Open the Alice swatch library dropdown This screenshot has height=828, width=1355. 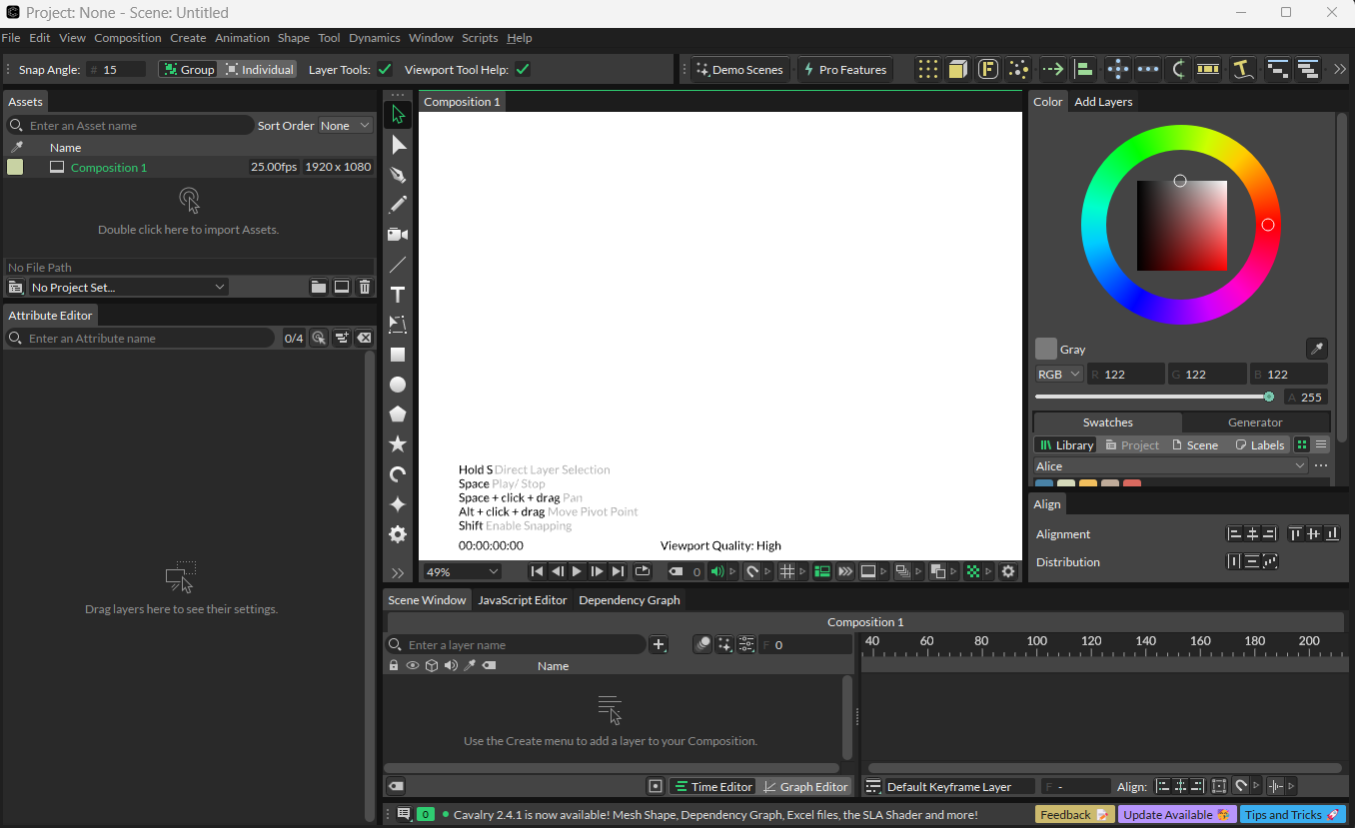click(x=1170, y=465)
